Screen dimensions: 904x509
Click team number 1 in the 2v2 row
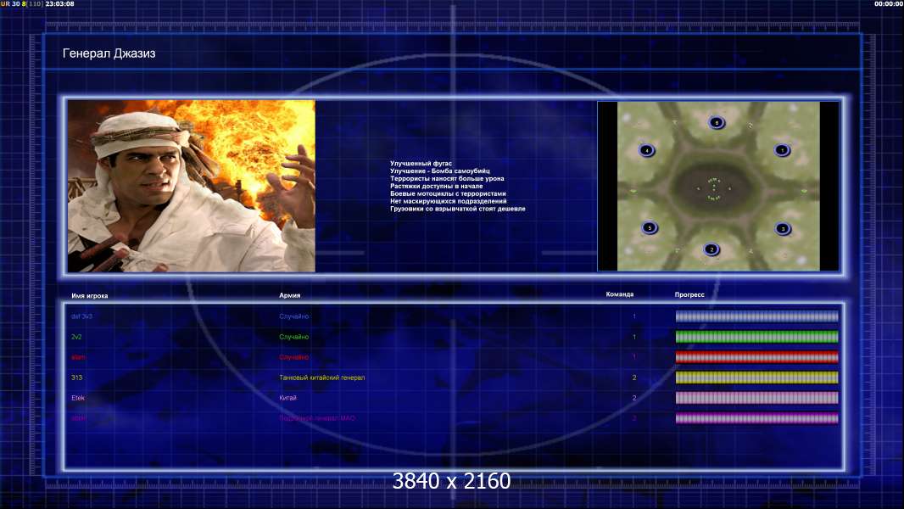click(634, 337)
